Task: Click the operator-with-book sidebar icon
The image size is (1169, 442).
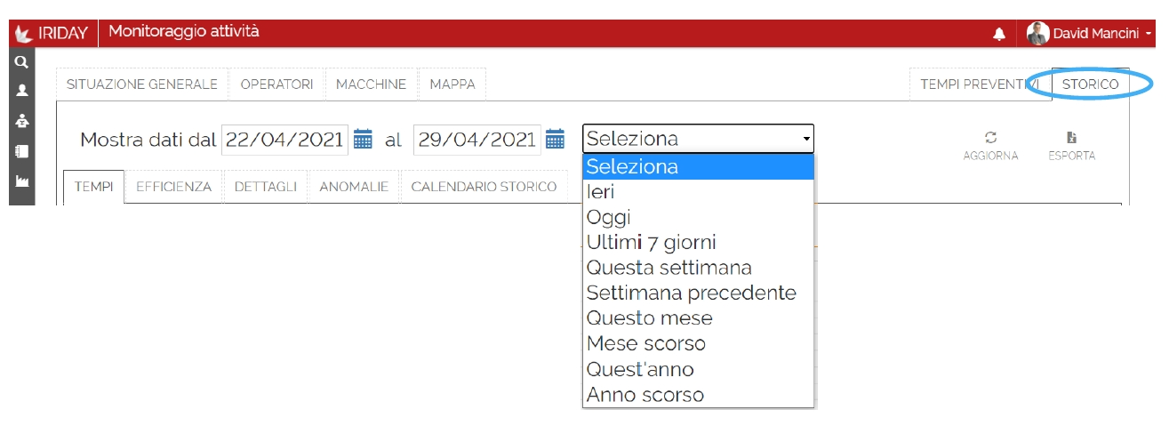Action: (x=22, y=122)
